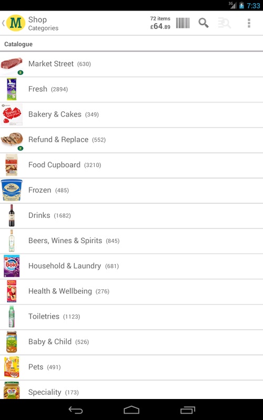Viewport: 263px width, 420px height.
Task: Tap the Android home button
Action: coord(131,410)
